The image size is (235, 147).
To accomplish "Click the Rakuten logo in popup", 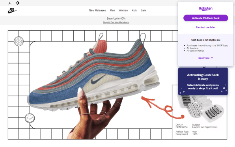I will click(x=206, y=9).
